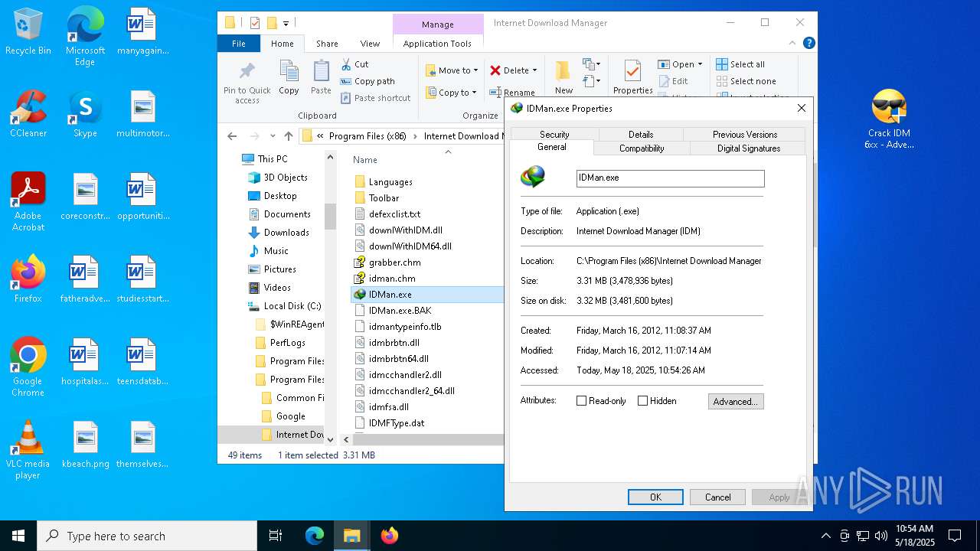Viewport: 980px width, 551px height.
Task: Switch to Previous Versions tab
Action: pos(745,134)
